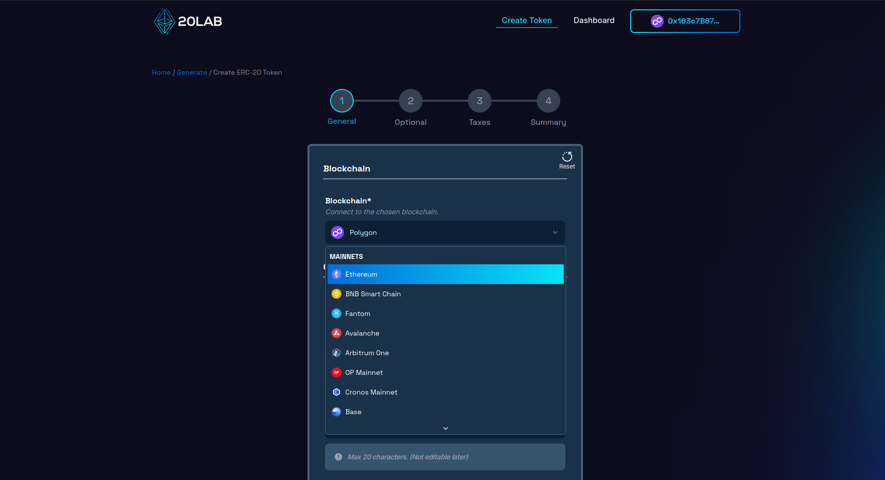Follow the Generate breadcrumb link
The height and width of the screenshot is (480, 885).
click(192, 72)
